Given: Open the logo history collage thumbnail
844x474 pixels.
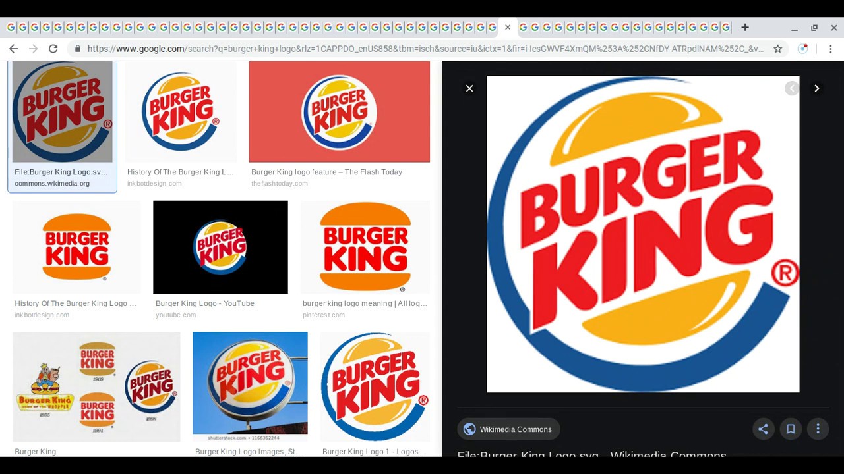Looking at the screenshot, I should (96, 387).
